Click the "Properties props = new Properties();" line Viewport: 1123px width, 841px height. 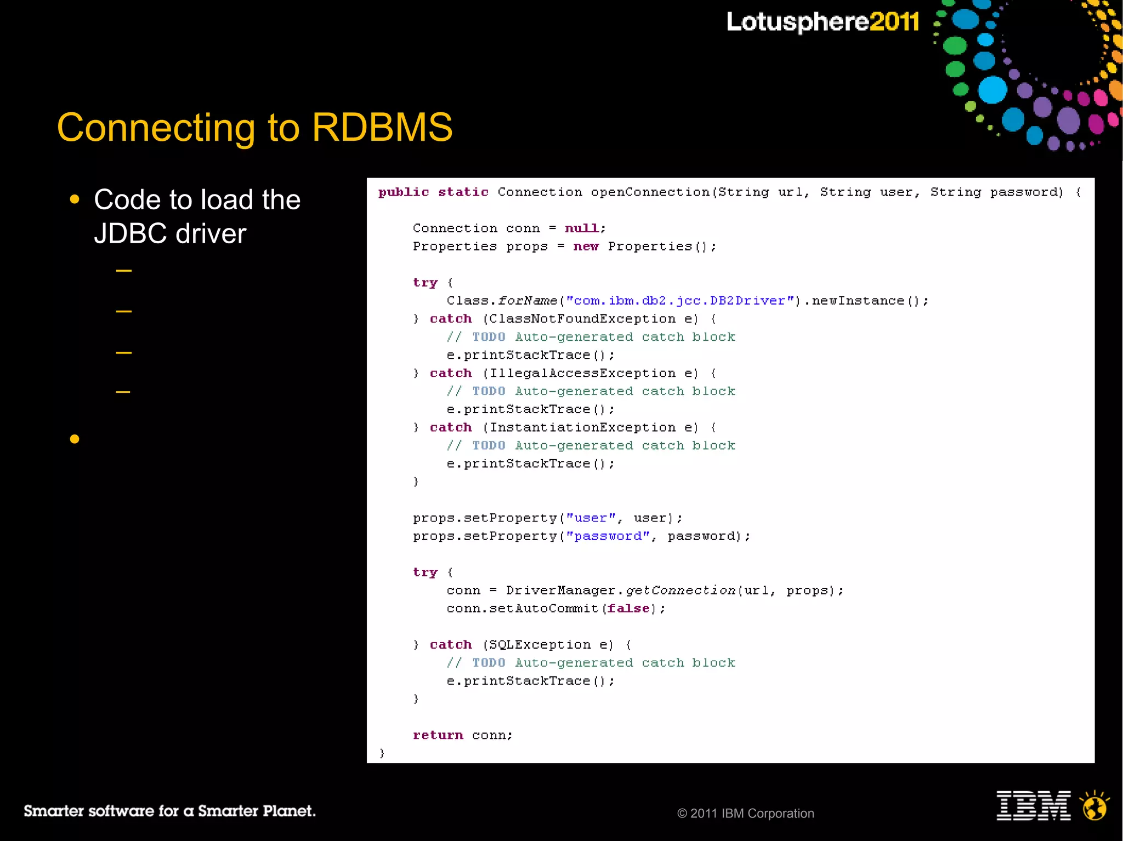pyautogui.click(x=565, y=247)
